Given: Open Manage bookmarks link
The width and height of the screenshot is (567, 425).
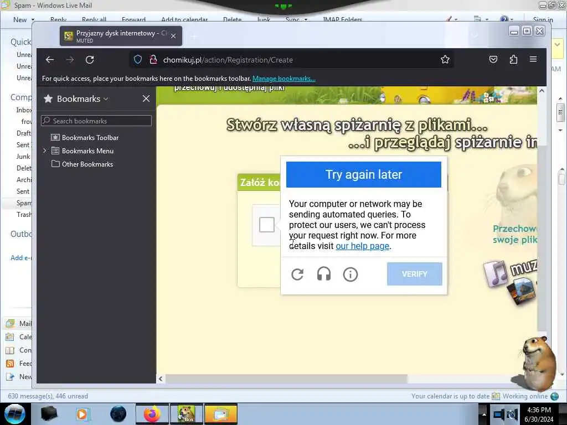Looking at the screenshot, I should [284, 79].
